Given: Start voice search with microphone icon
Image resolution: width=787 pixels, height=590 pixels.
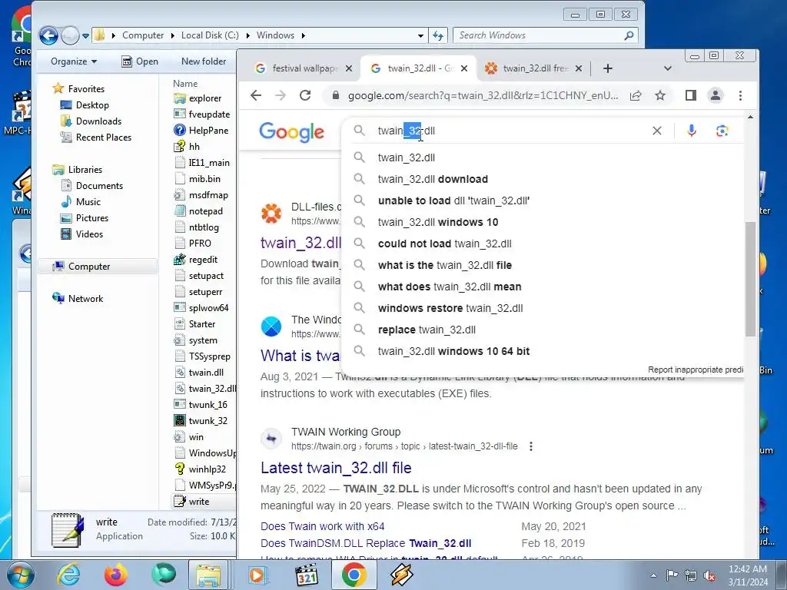Looking at the screenshot, I should 692,131.
